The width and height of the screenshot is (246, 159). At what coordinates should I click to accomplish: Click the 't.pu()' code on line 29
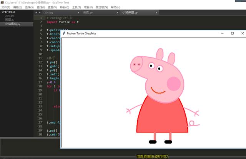52,131
